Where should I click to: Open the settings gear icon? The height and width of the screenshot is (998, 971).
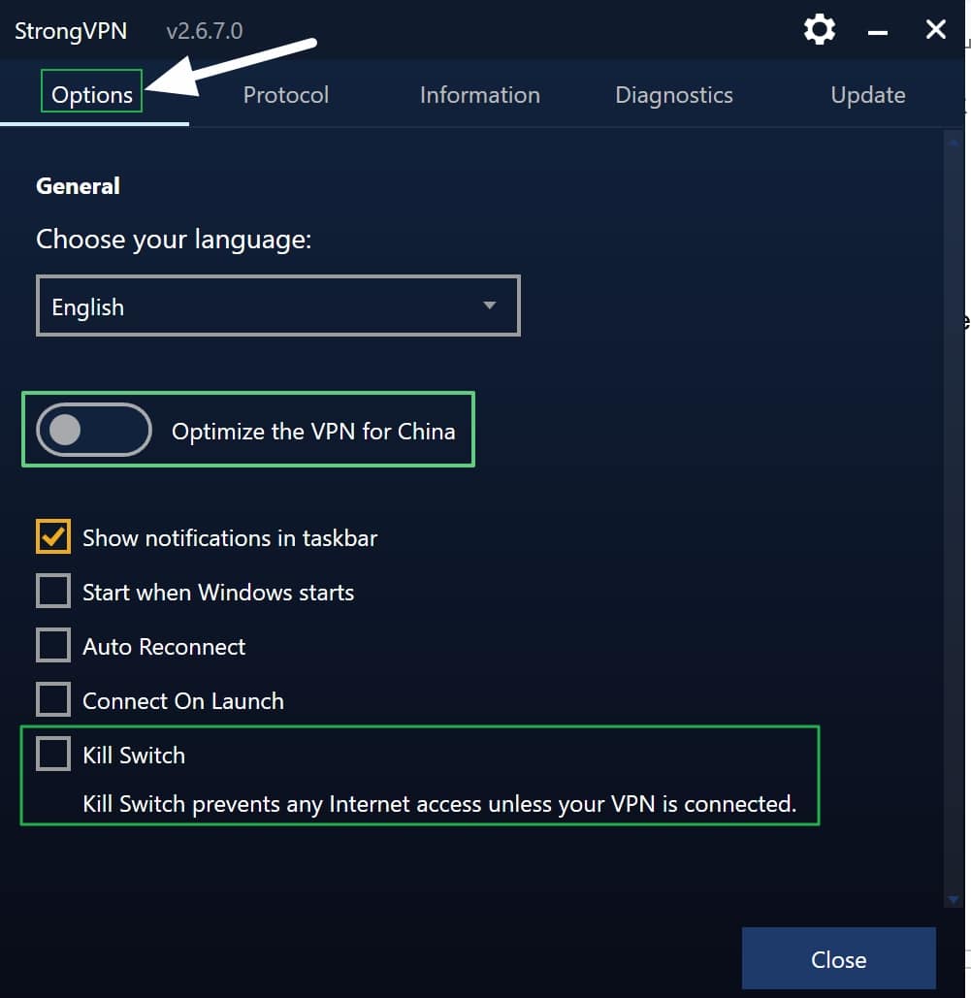[819, 29]
